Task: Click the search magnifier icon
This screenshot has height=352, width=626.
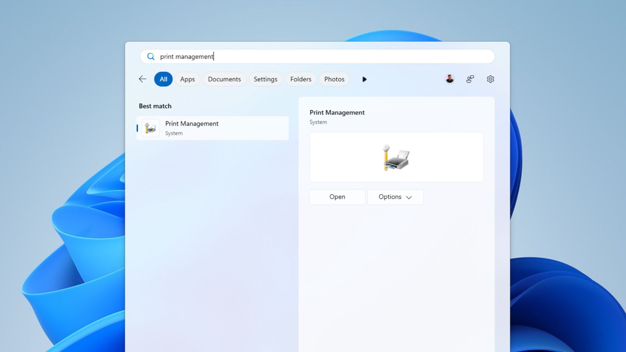Action: pos(151,56)
